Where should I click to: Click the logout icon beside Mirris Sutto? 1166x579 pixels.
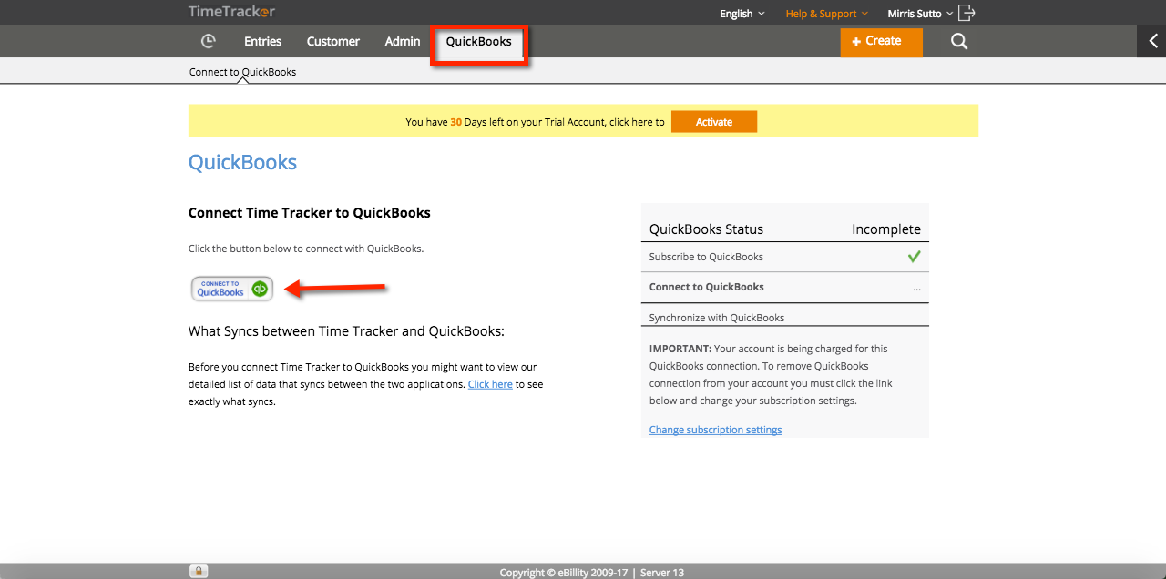point(967,13)
